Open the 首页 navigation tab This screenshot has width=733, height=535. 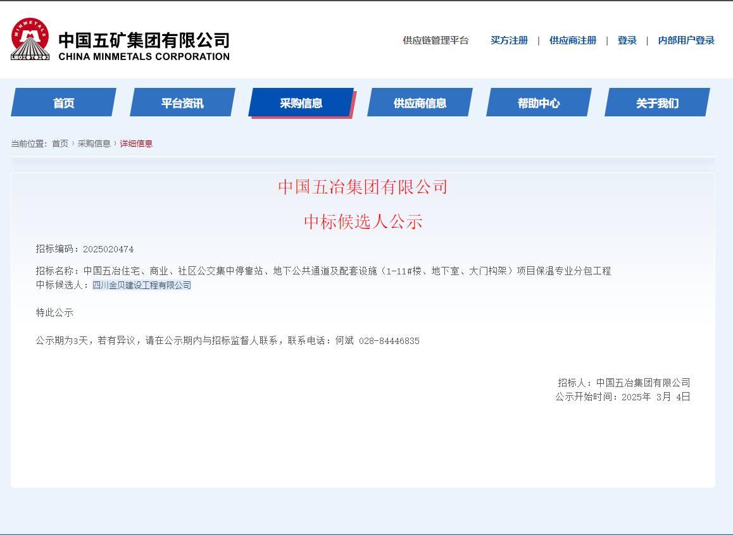[x=63, y=102]
